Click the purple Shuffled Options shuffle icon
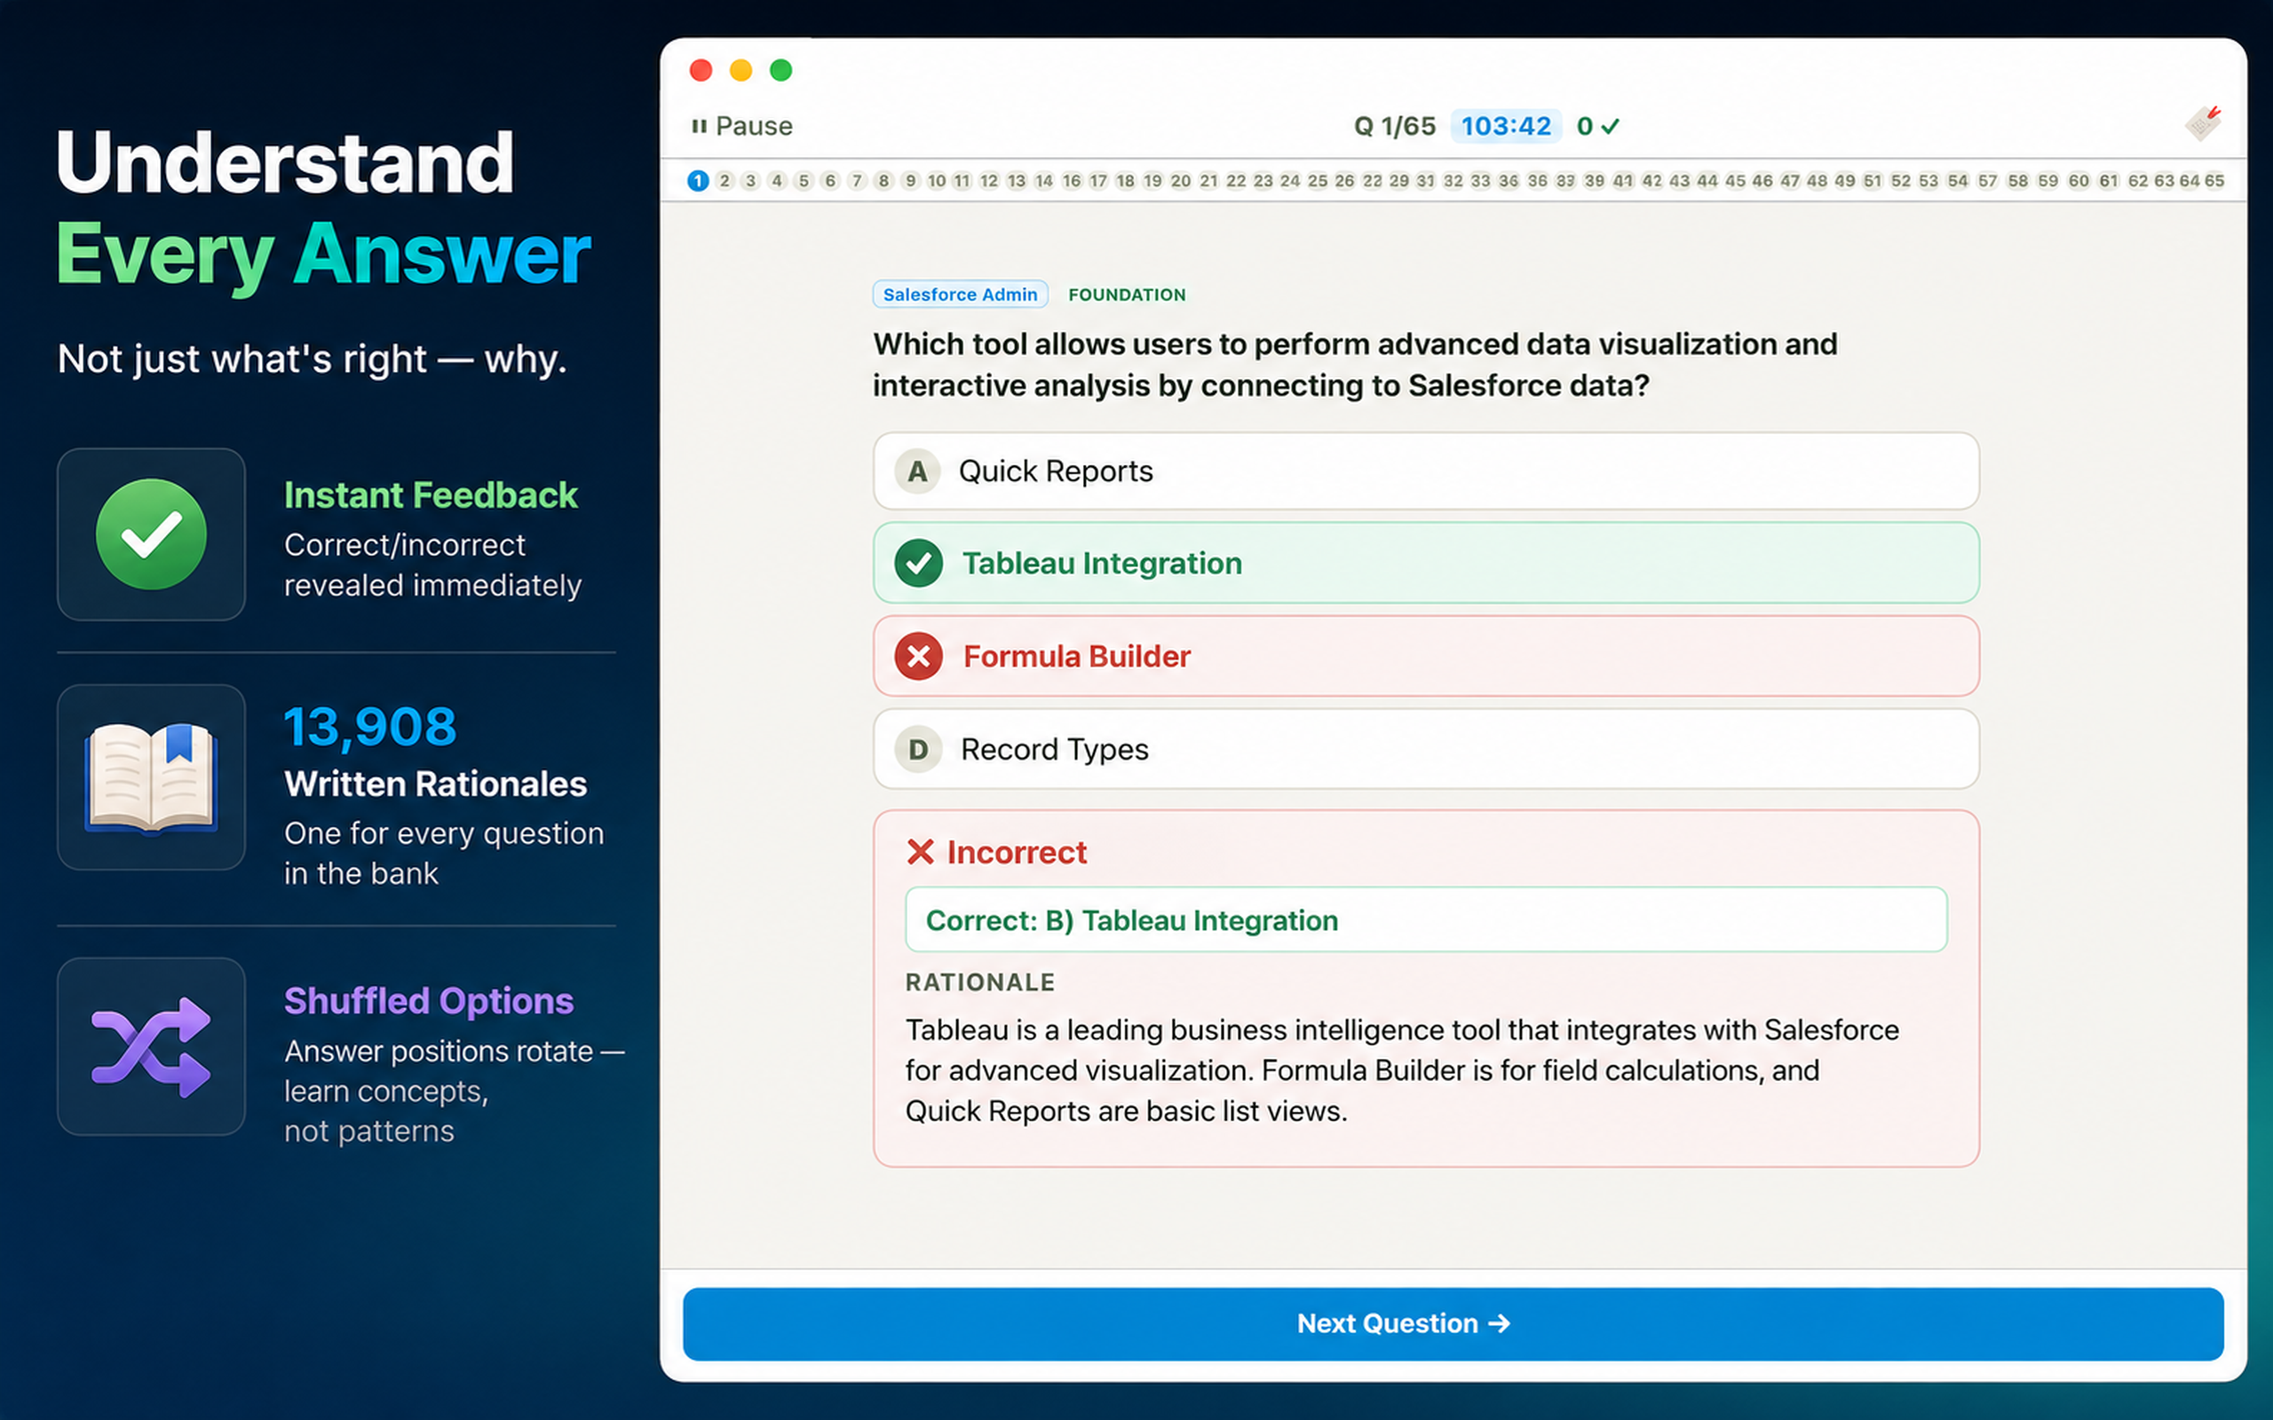 click(x=151, y=1047)
